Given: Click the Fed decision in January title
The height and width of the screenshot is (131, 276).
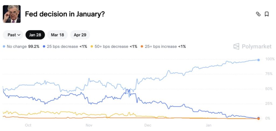Looking at the screenshot, I should 65,14.
